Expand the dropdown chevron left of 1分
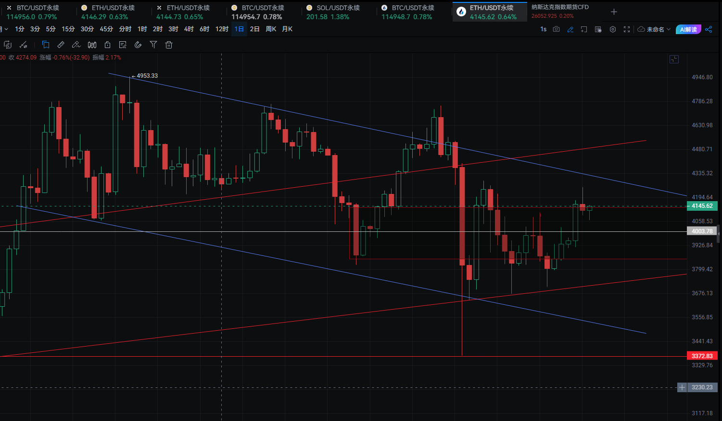The image size is (722, 421). pos(6,29)
